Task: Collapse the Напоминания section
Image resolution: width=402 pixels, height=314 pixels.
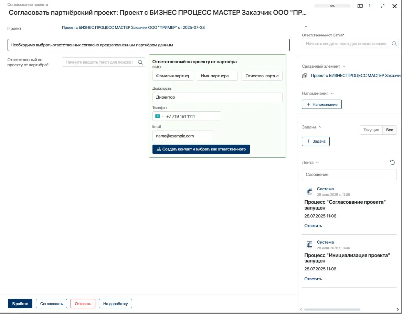Action: pyautogui.click(x=332, y=93)
